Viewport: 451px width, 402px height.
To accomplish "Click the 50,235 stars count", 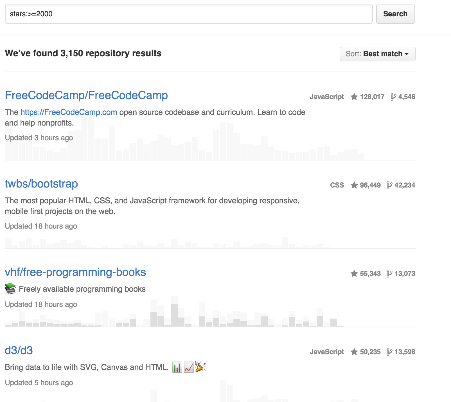I will coord(370,352).
